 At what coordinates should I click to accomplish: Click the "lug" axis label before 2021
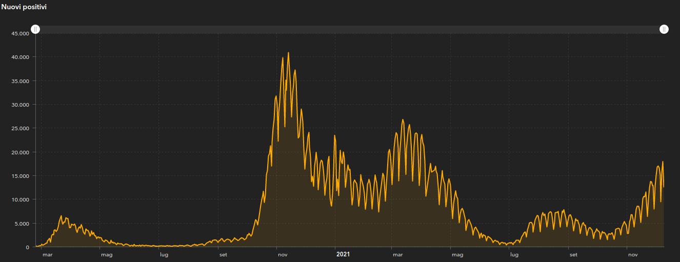point(164,254)
